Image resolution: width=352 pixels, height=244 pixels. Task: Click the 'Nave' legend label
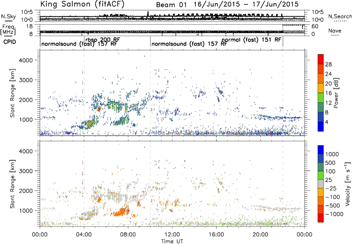point(334,30)
